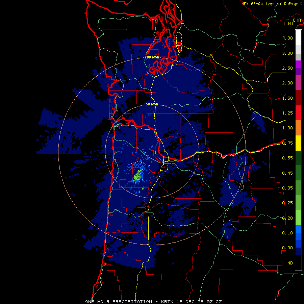The height and width of the screenshot is (304, 304).
Task: Click the 07:27 timestamp in the caption
Action: coord(214,302)
